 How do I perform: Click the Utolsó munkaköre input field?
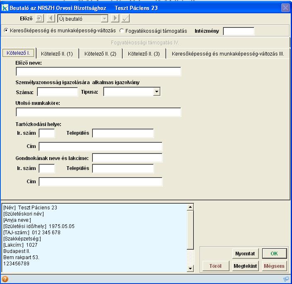tap(99, 112)
